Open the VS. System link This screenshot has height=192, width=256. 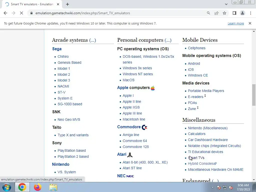66,172
